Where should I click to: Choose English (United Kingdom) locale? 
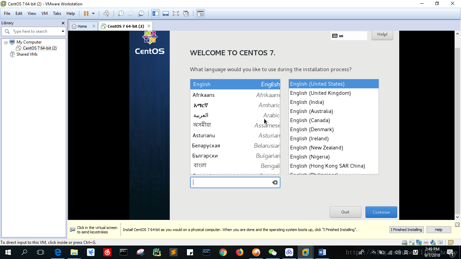pos(334,93)
